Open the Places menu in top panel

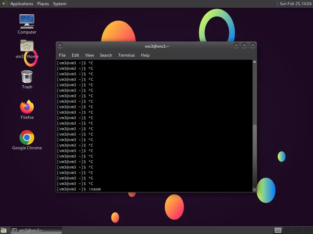(43, 4)
